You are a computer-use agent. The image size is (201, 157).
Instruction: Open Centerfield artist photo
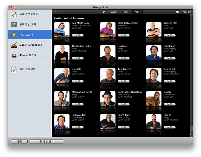pyautogui.click(x=154, y=76)
